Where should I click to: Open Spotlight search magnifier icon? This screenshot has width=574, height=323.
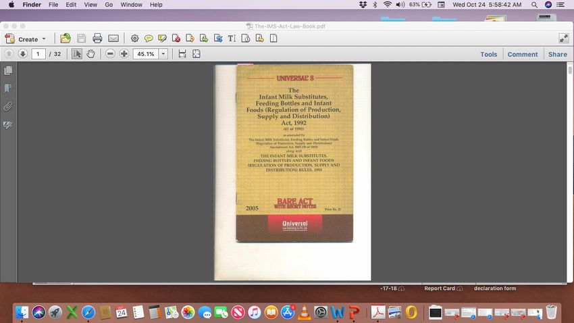tap(534, 5)
